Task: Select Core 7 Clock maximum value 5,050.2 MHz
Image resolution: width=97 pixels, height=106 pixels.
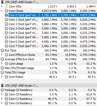Action: point(88,46)
